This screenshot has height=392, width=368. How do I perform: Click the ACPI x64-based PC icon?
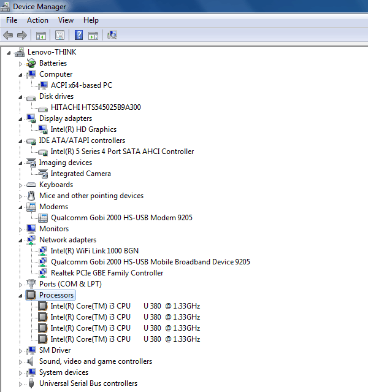pyautogui.click(x=43, y=85)
